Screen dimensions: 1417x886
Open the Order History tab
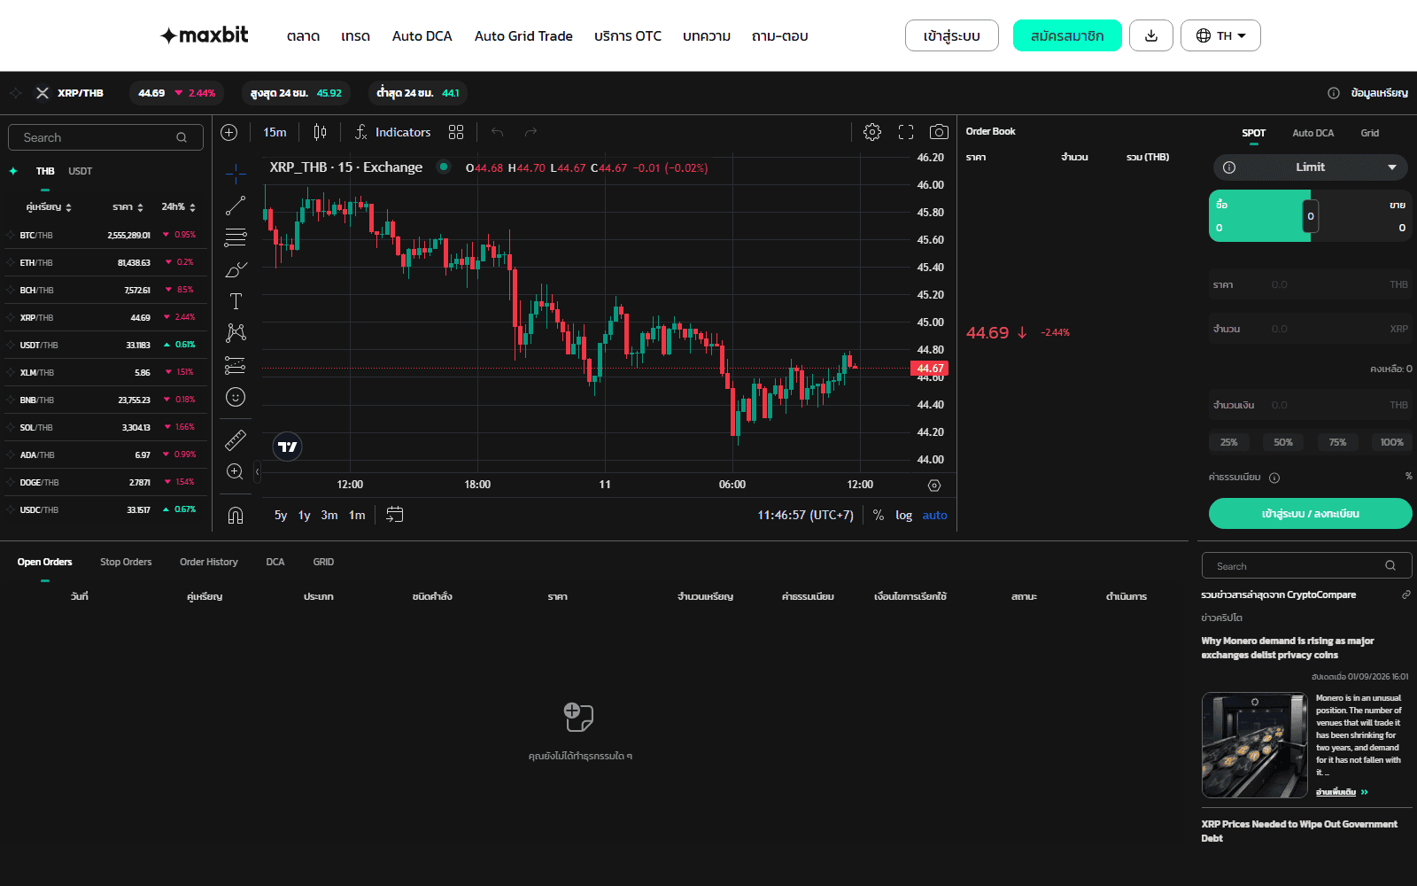coord(209,562)
